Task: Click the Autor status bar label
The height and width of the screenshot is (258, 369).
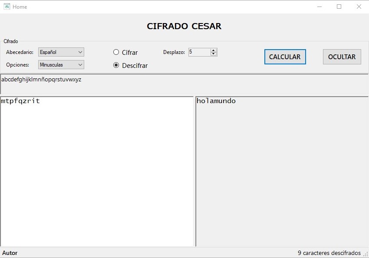Action: coord(10,253)
